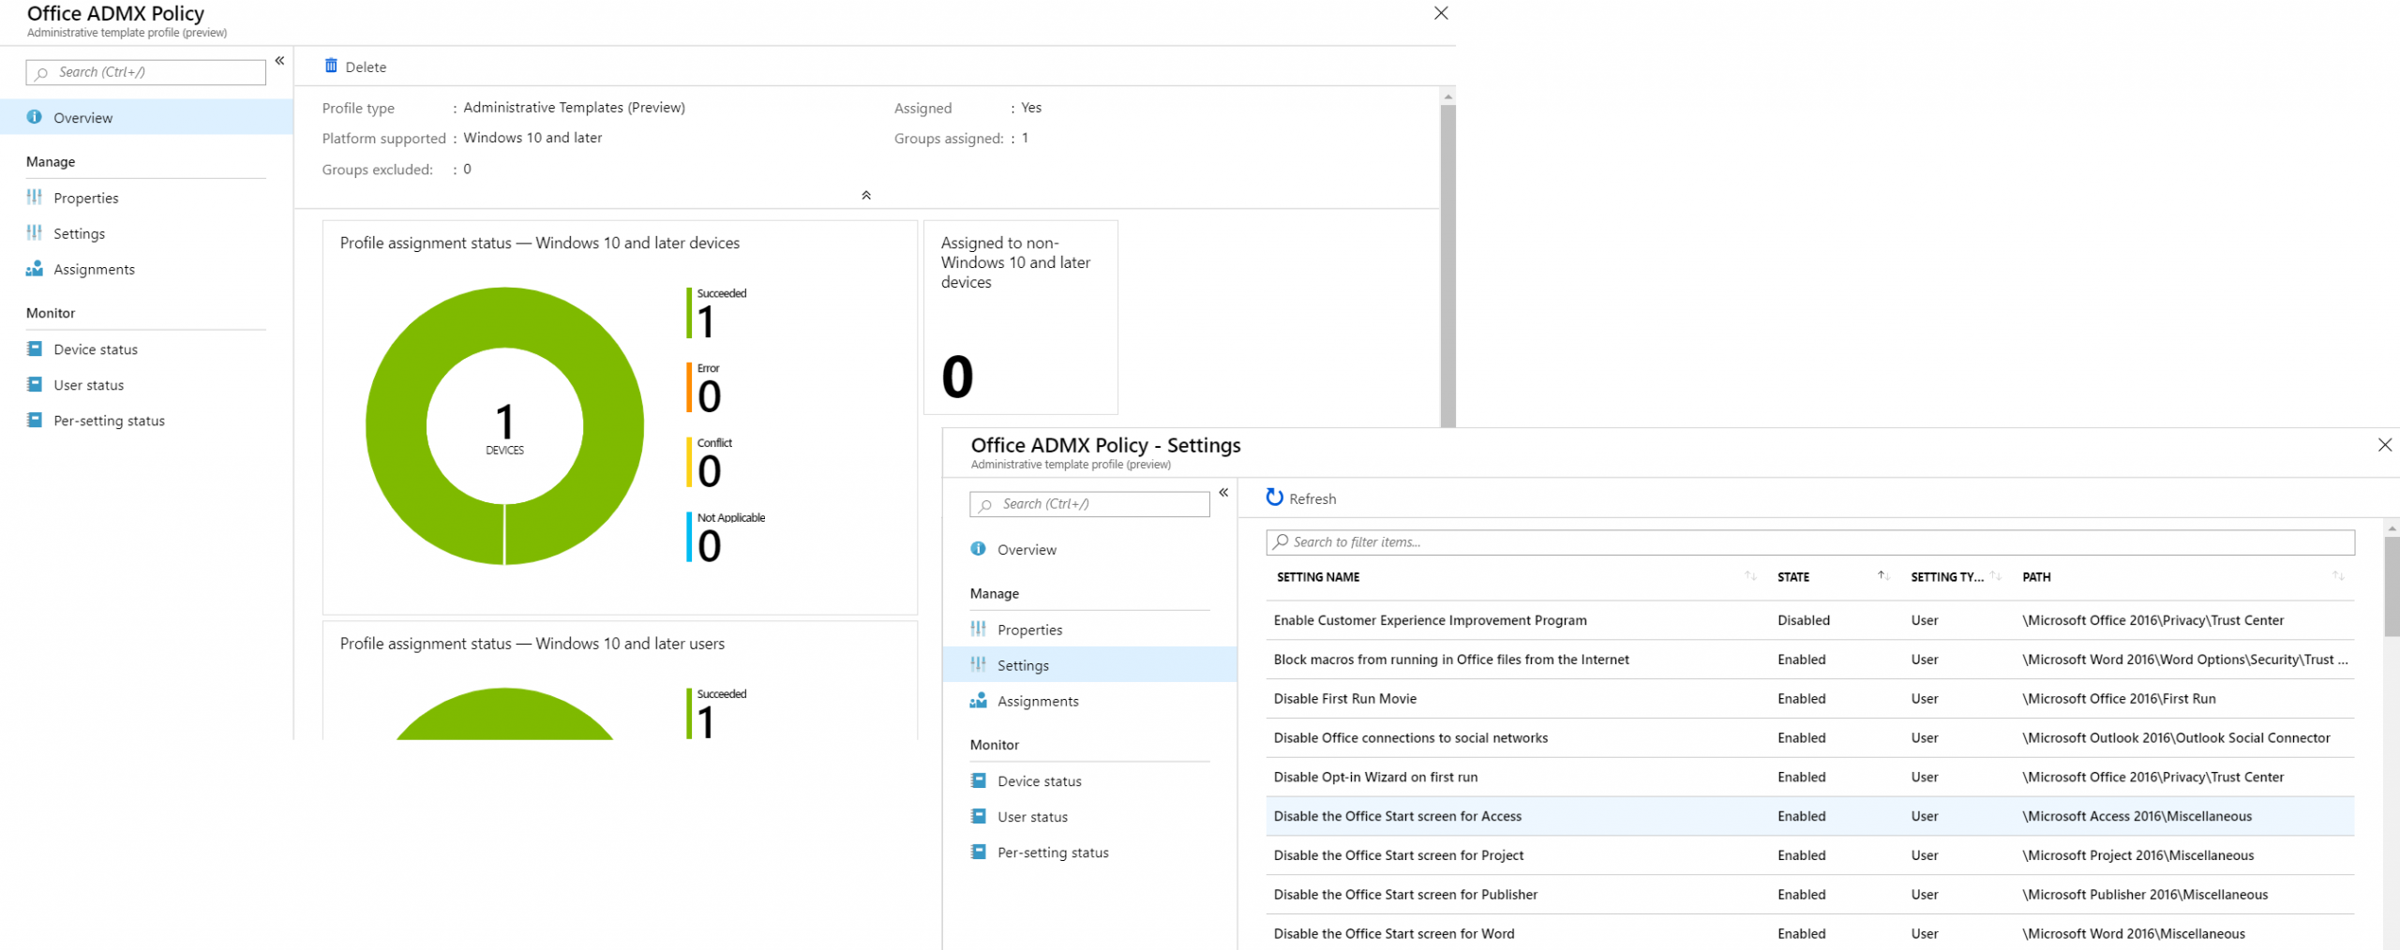This screenshot has height=950, width=2400.
Task: Click the Per-setting status icon in Settings blade
Action: pyautogui.click(x=979, y=852)
